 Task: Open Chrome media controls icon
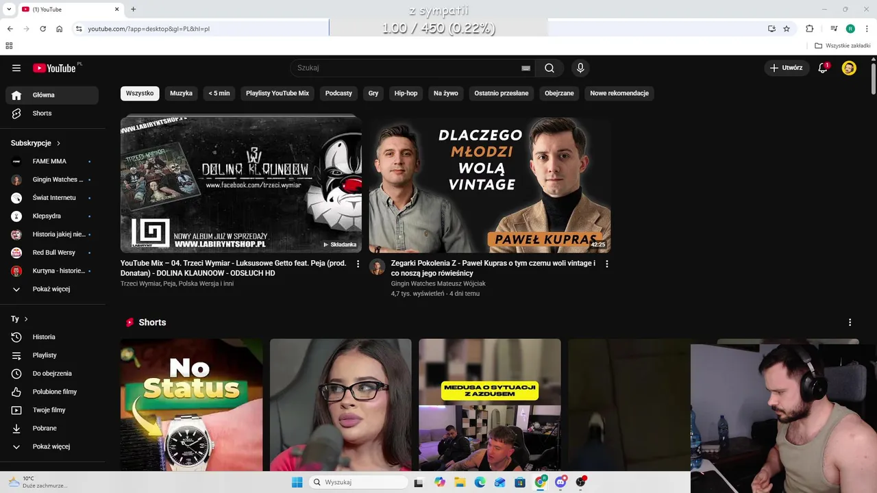(x=834, y=29)
